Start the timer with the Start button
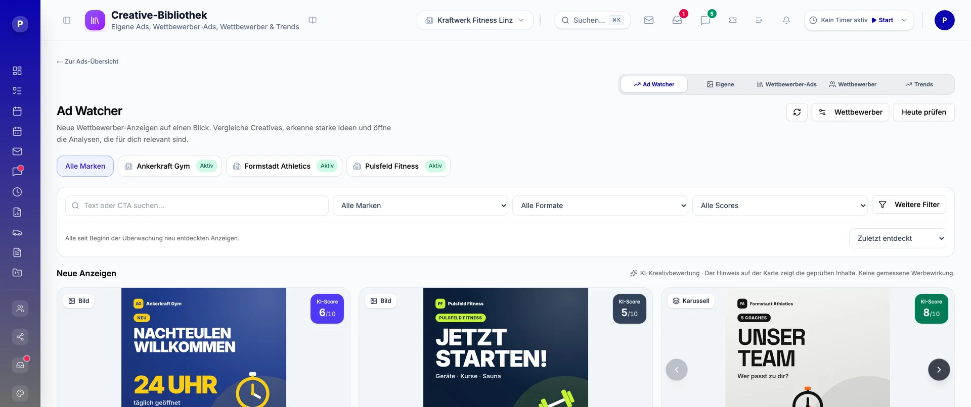This screenshot has width=971, height=407. click(x=882, y=20)
